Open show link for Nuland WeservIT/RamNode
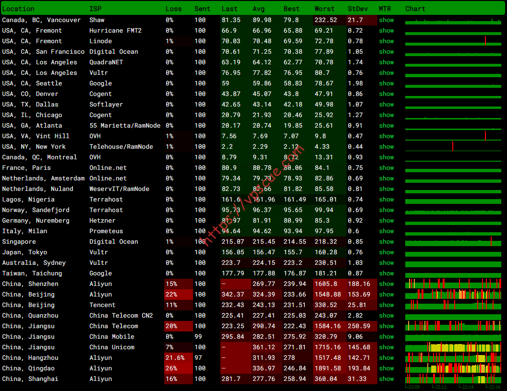The image size is (507, 391). 386,189
